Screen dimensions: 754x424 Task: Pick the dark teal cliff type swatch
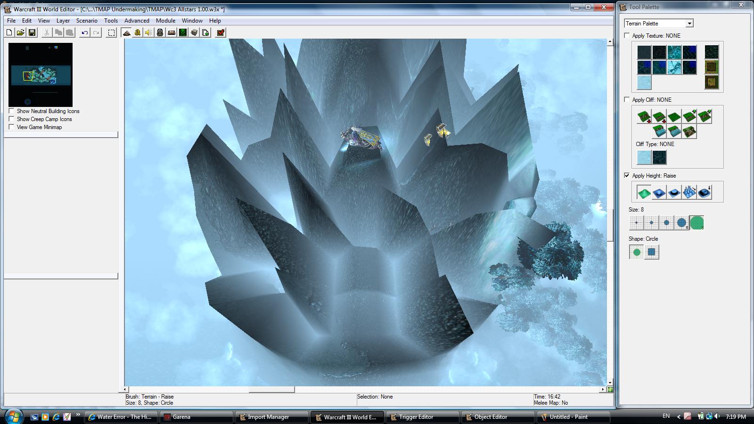tap(659, 157)
